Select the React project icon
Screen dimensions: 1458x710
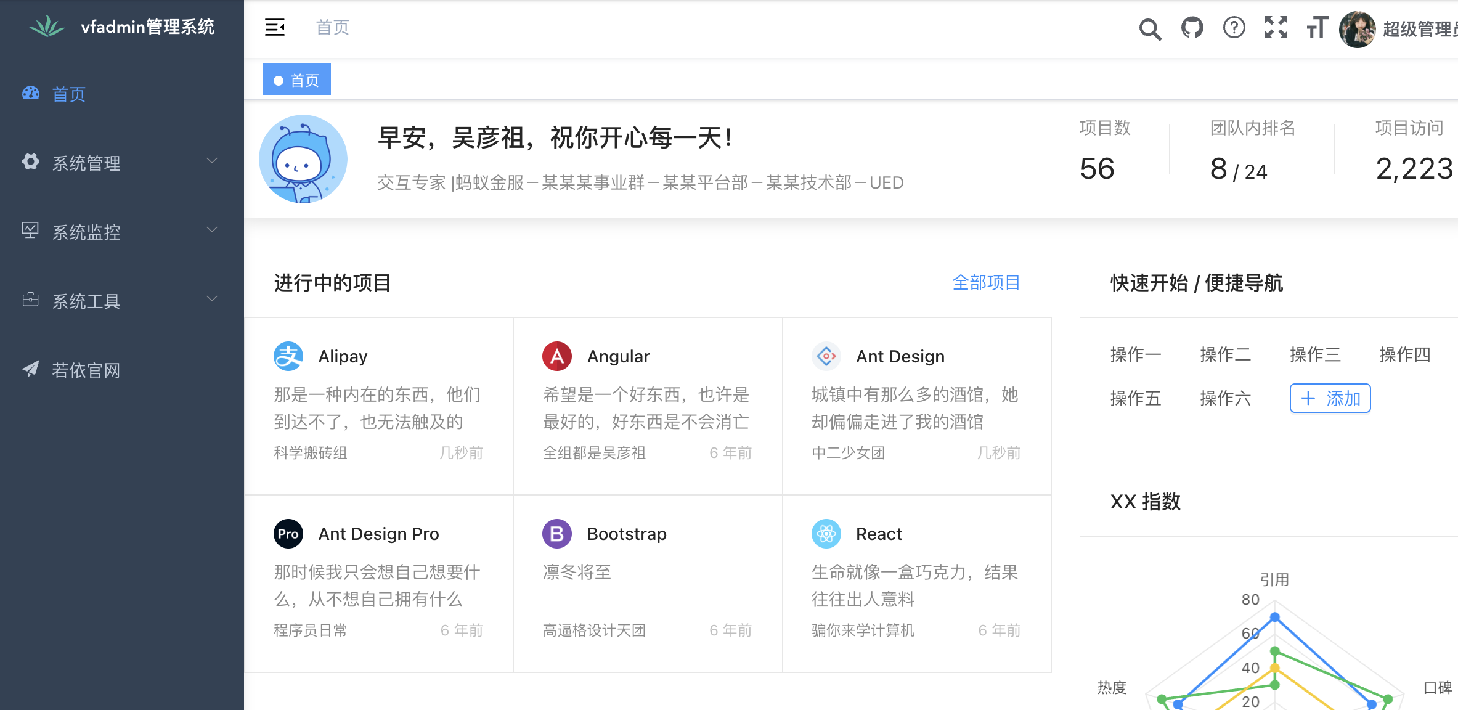[x=826, y=534]
